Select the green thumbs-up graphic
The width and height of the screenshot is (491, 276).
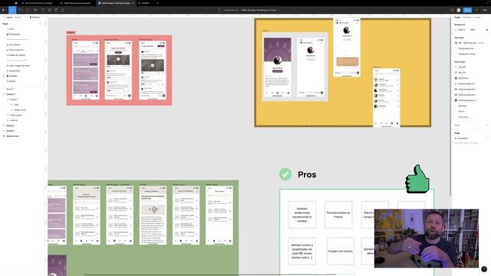click(417, 179)
